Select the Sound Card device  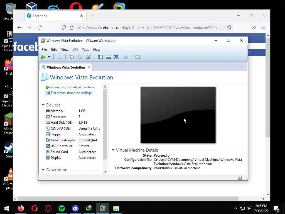[x=73, y=152]
